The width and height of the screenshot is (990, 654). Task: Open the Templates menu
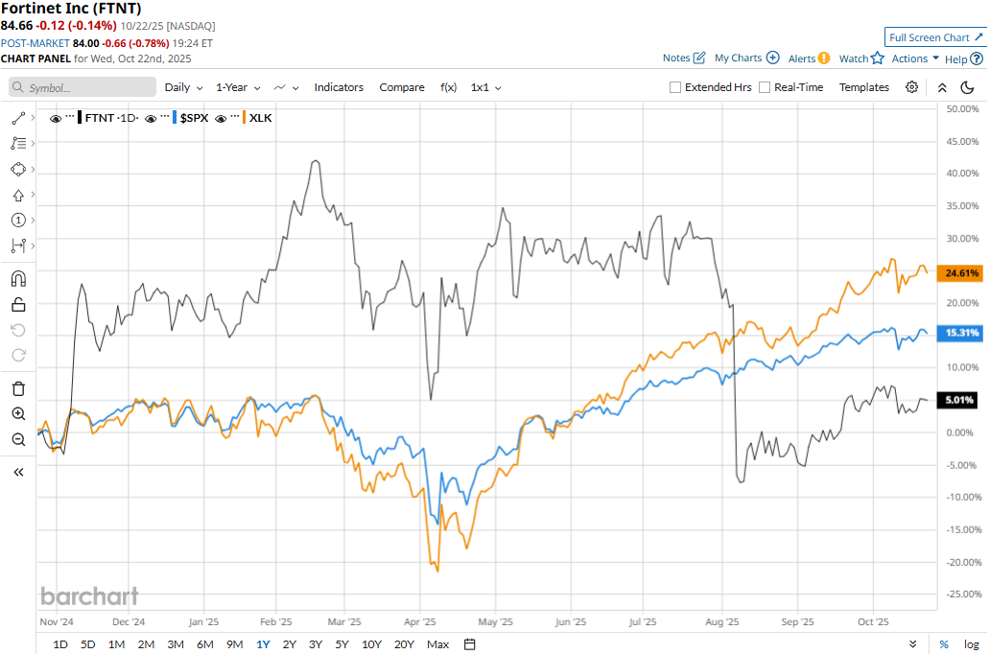tap(863, 87)
